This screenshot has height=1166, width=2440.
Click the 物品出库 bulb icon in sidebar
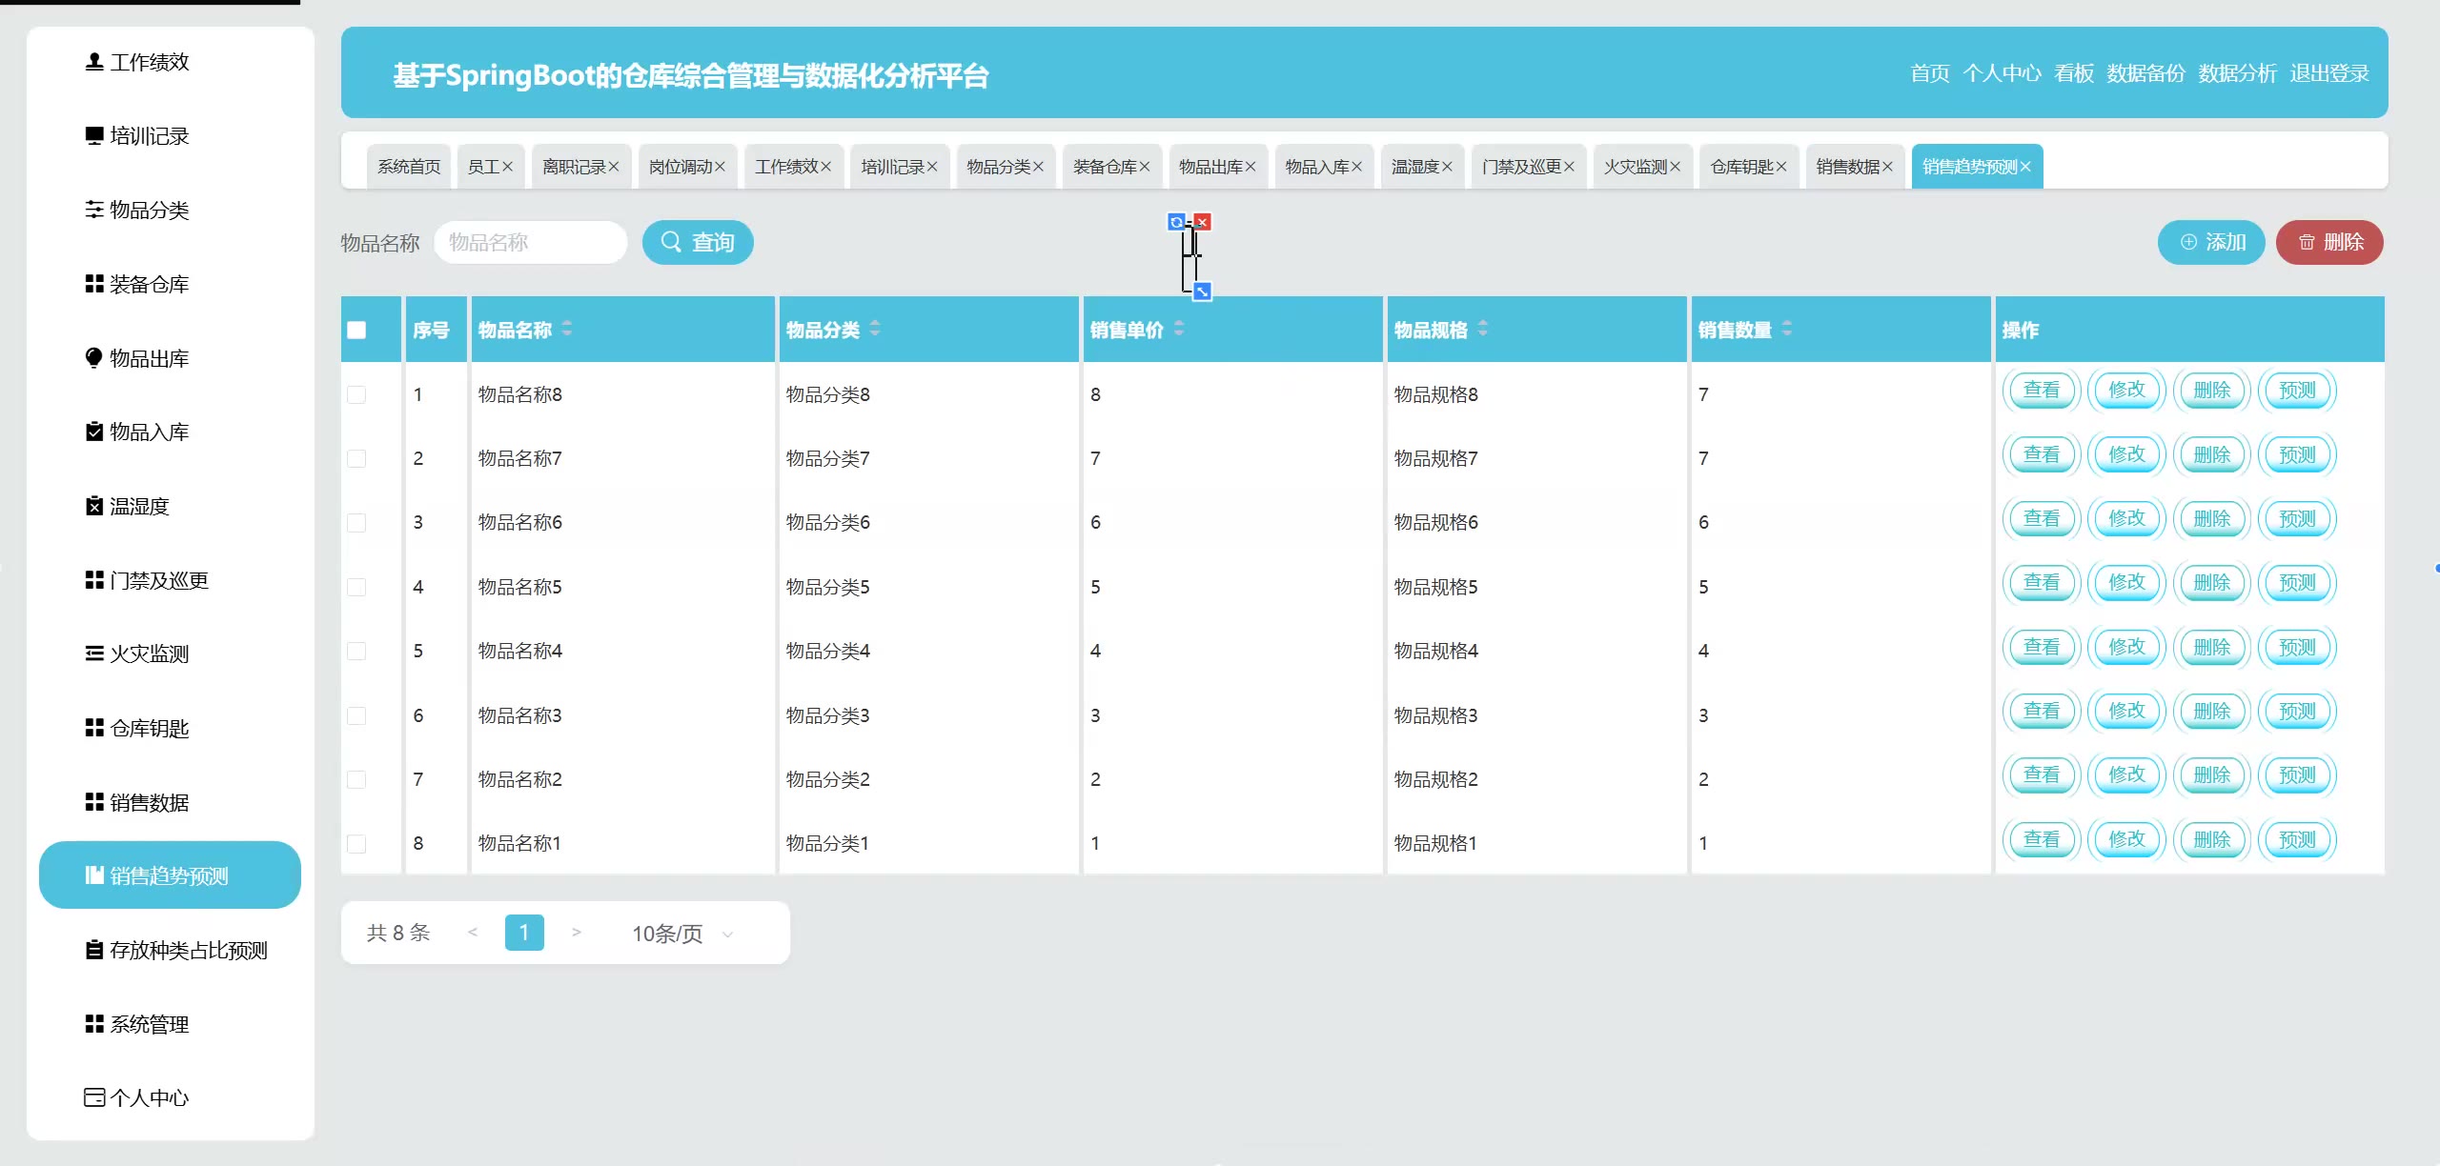tap(93, 358)
